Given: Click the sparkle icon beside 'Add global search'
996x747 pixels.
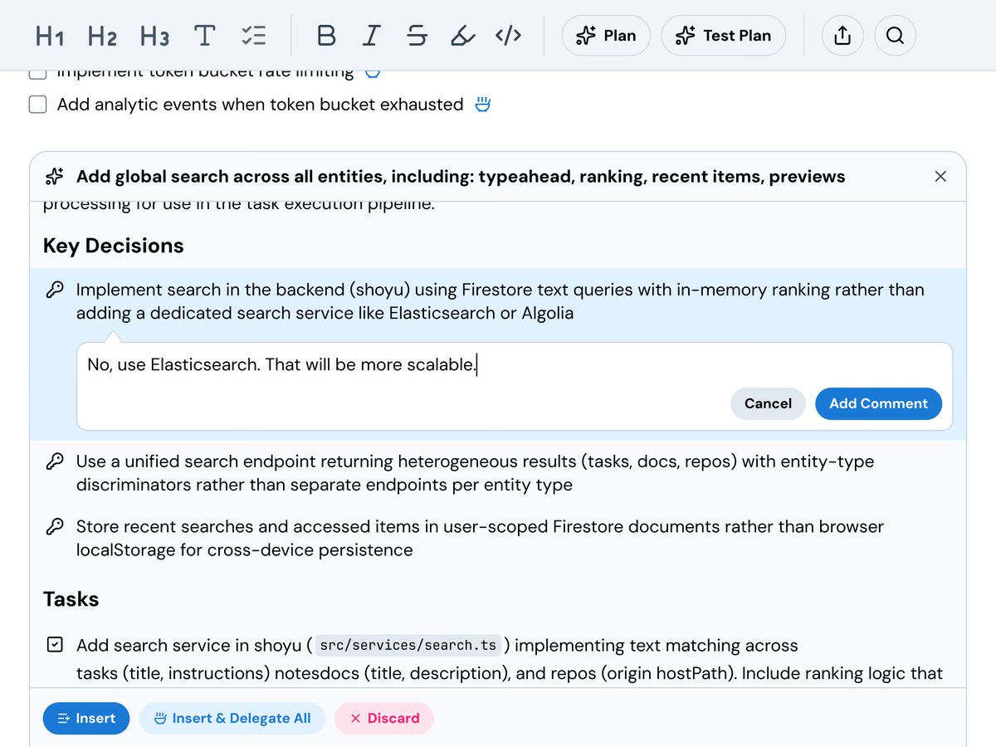Looking at the screenshot, I should [x=55, y=176].
